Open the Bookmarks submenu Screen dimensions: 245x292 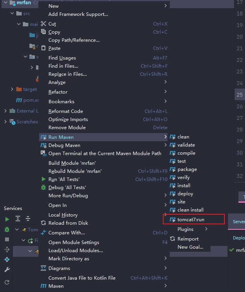coord(61,101)
